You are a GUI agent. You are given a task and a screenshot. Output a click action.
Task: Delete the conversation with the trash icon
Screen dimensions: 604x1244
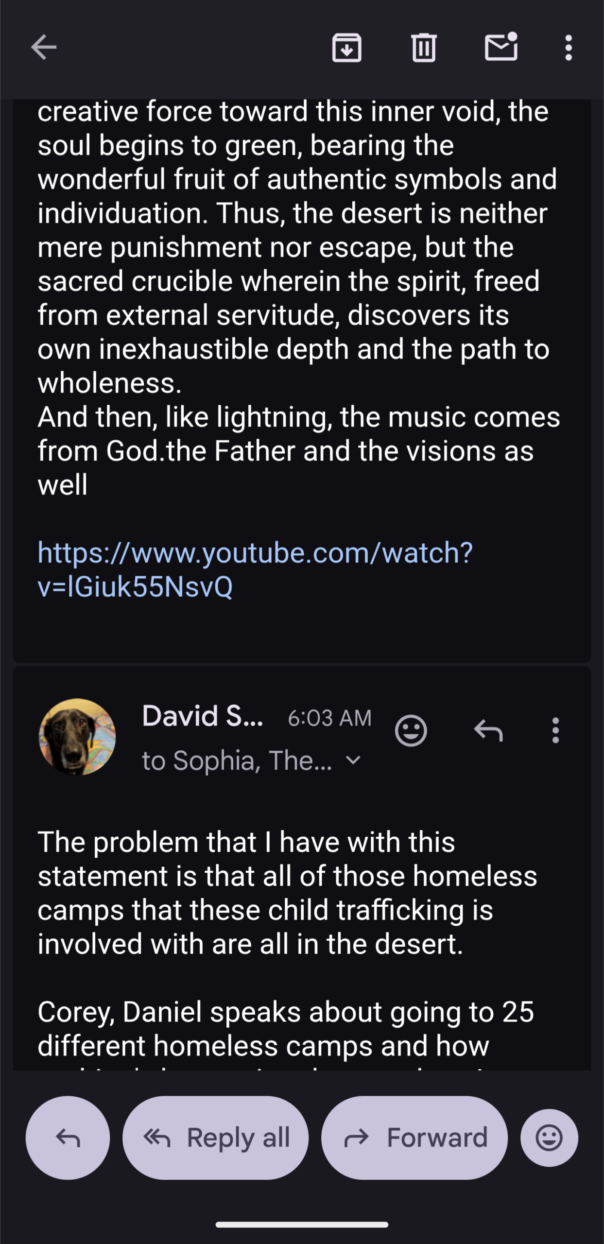pyautogui.click(x=424, y=48)
